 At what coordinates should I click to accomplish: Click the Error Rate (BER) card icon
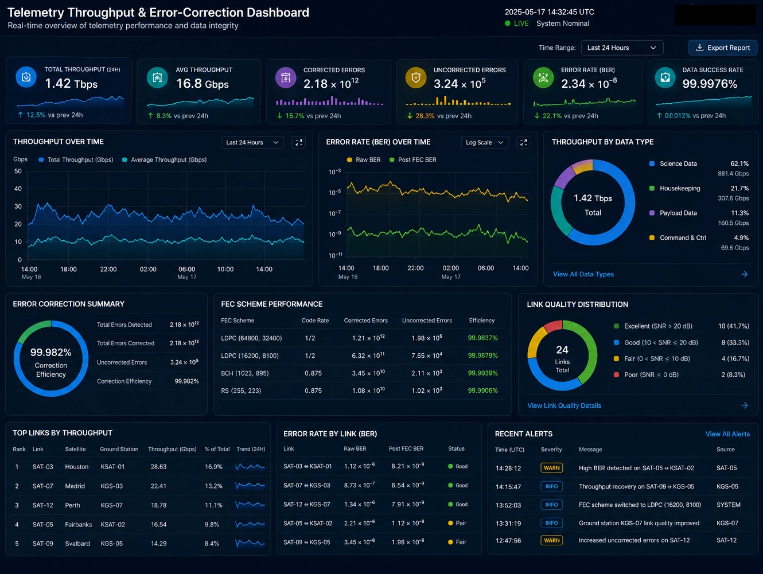pyautogui.click(x=543, y=77)
